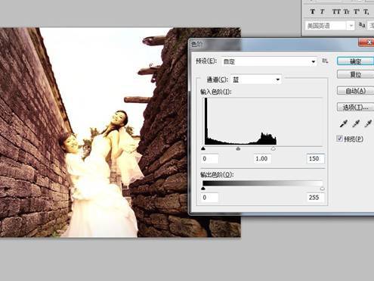Apply Small Caps text style
Viewport: 374px width, 281px height.
[347, 11]
